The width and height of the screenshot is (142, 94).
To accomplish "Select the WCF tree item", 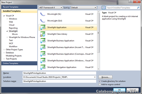I will (x=11, y=43).
